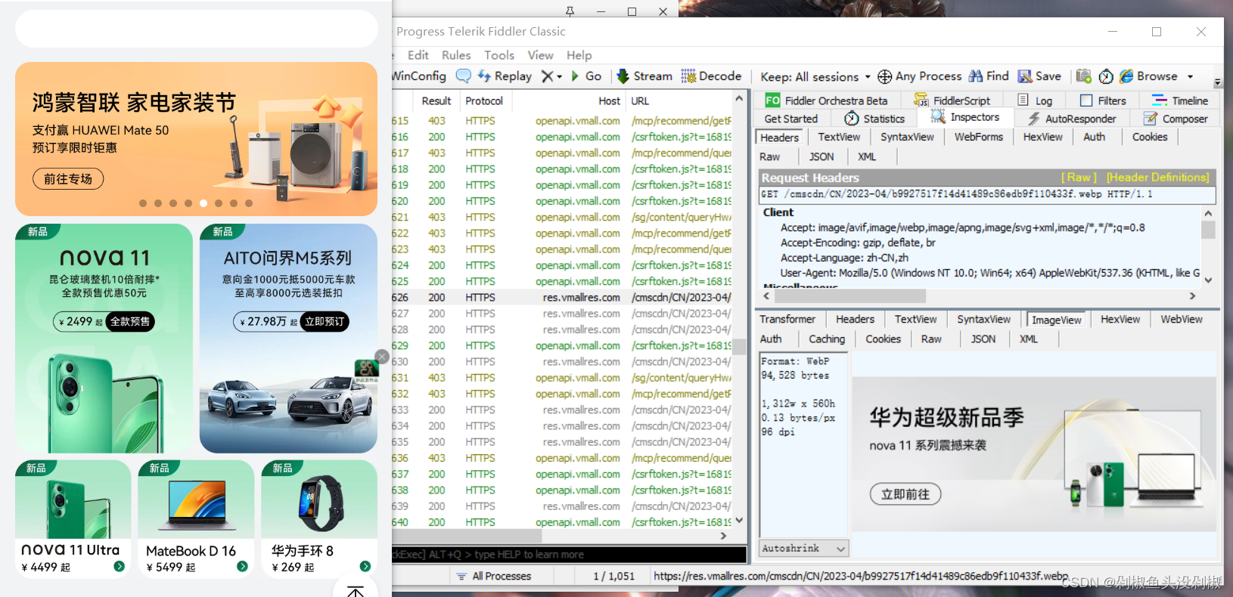Select session 626 row res.vmallres.com
Image resolution: width=1233 pixels, height=597 pixels.
click(x=561, y=298)
